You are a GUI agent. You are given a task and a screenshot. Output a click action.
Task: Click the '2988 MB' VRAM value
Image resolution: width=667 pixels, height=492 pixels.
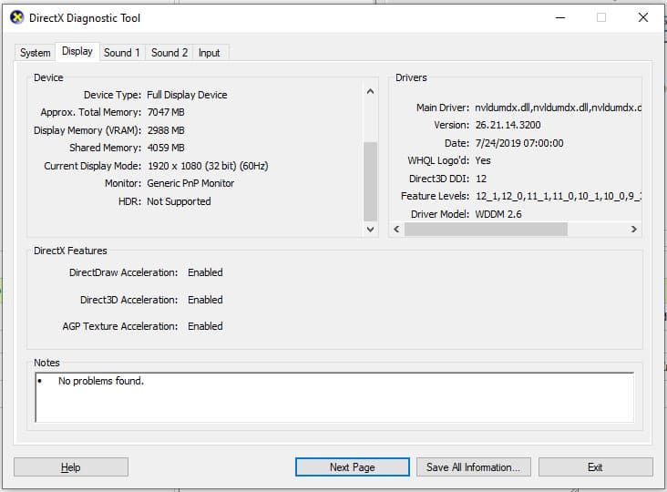166,130
